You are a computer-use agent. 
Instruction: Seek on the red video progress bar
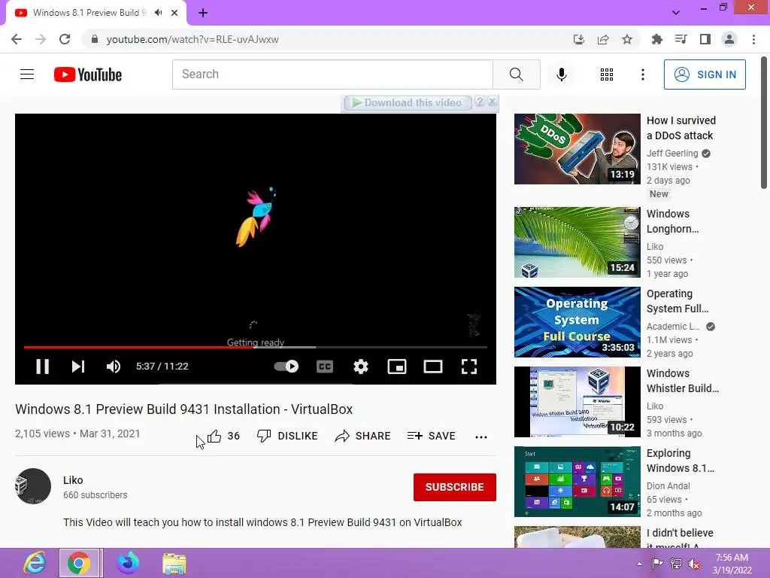click(256, 347)
